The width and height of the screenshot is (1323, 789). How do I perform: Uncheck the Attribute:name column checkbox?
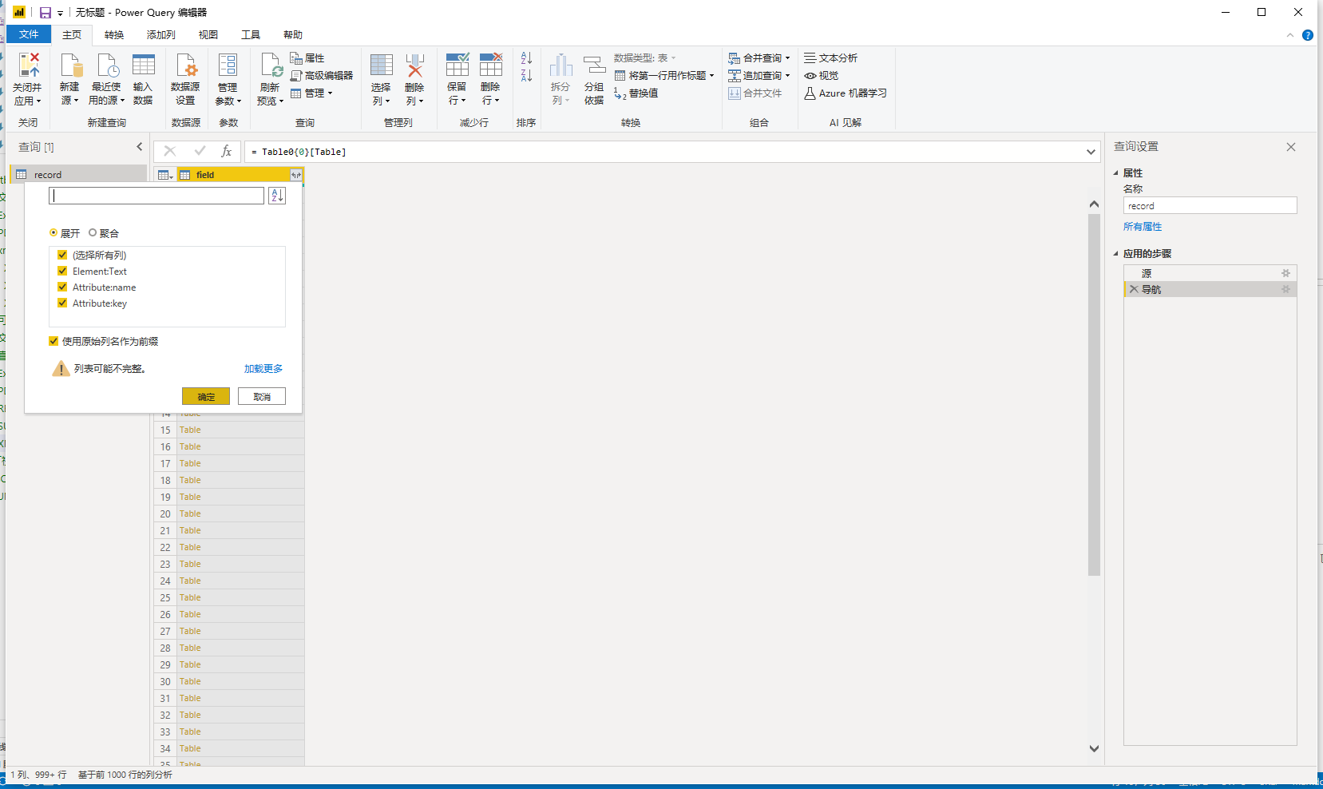point(62,287)
